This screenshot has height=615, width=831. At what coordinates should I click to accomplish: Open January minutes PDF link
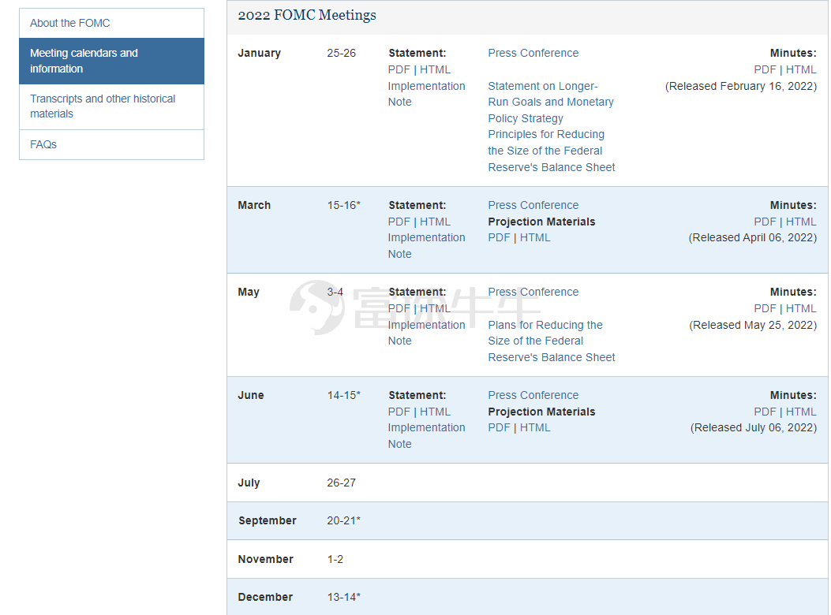[765, 70]
